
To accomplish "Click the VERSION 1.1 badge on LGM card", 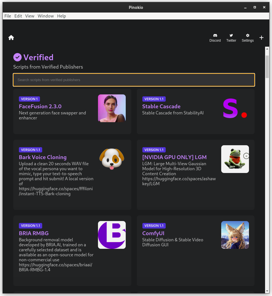I will pyautogui.click(x=154, y=150).
